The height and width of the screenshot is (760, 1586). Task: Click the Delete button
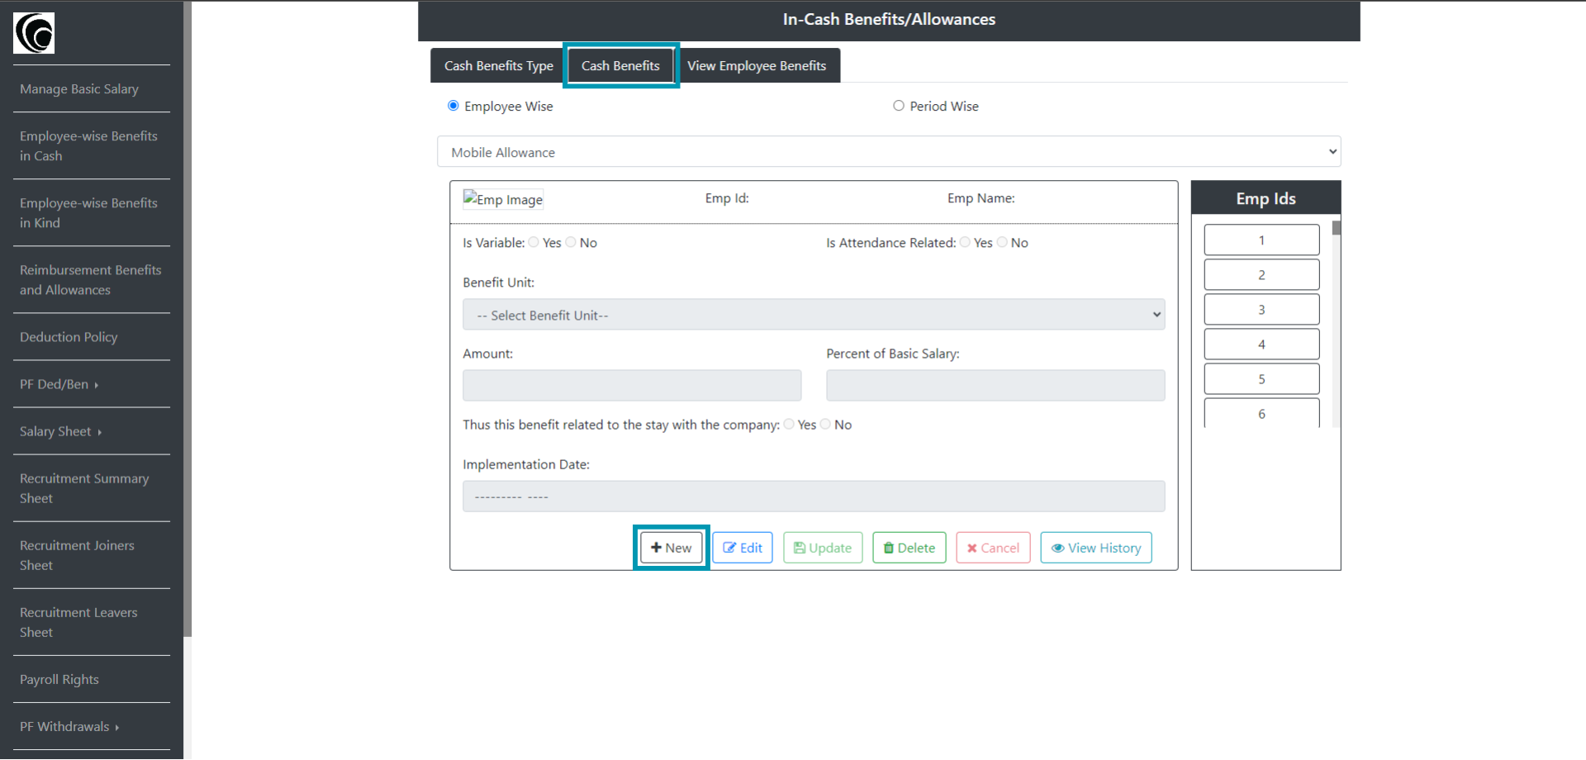click(909, 548)
